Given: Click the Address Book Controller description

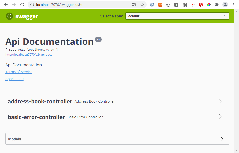Looking at the screenshot, I should (95, 101).
